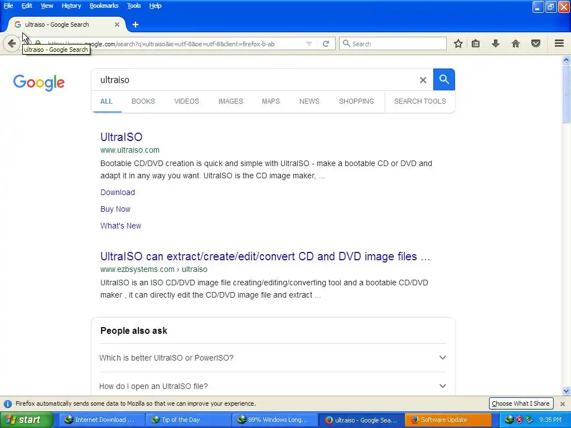Reload the page with the refresh icon

[326, 43]
